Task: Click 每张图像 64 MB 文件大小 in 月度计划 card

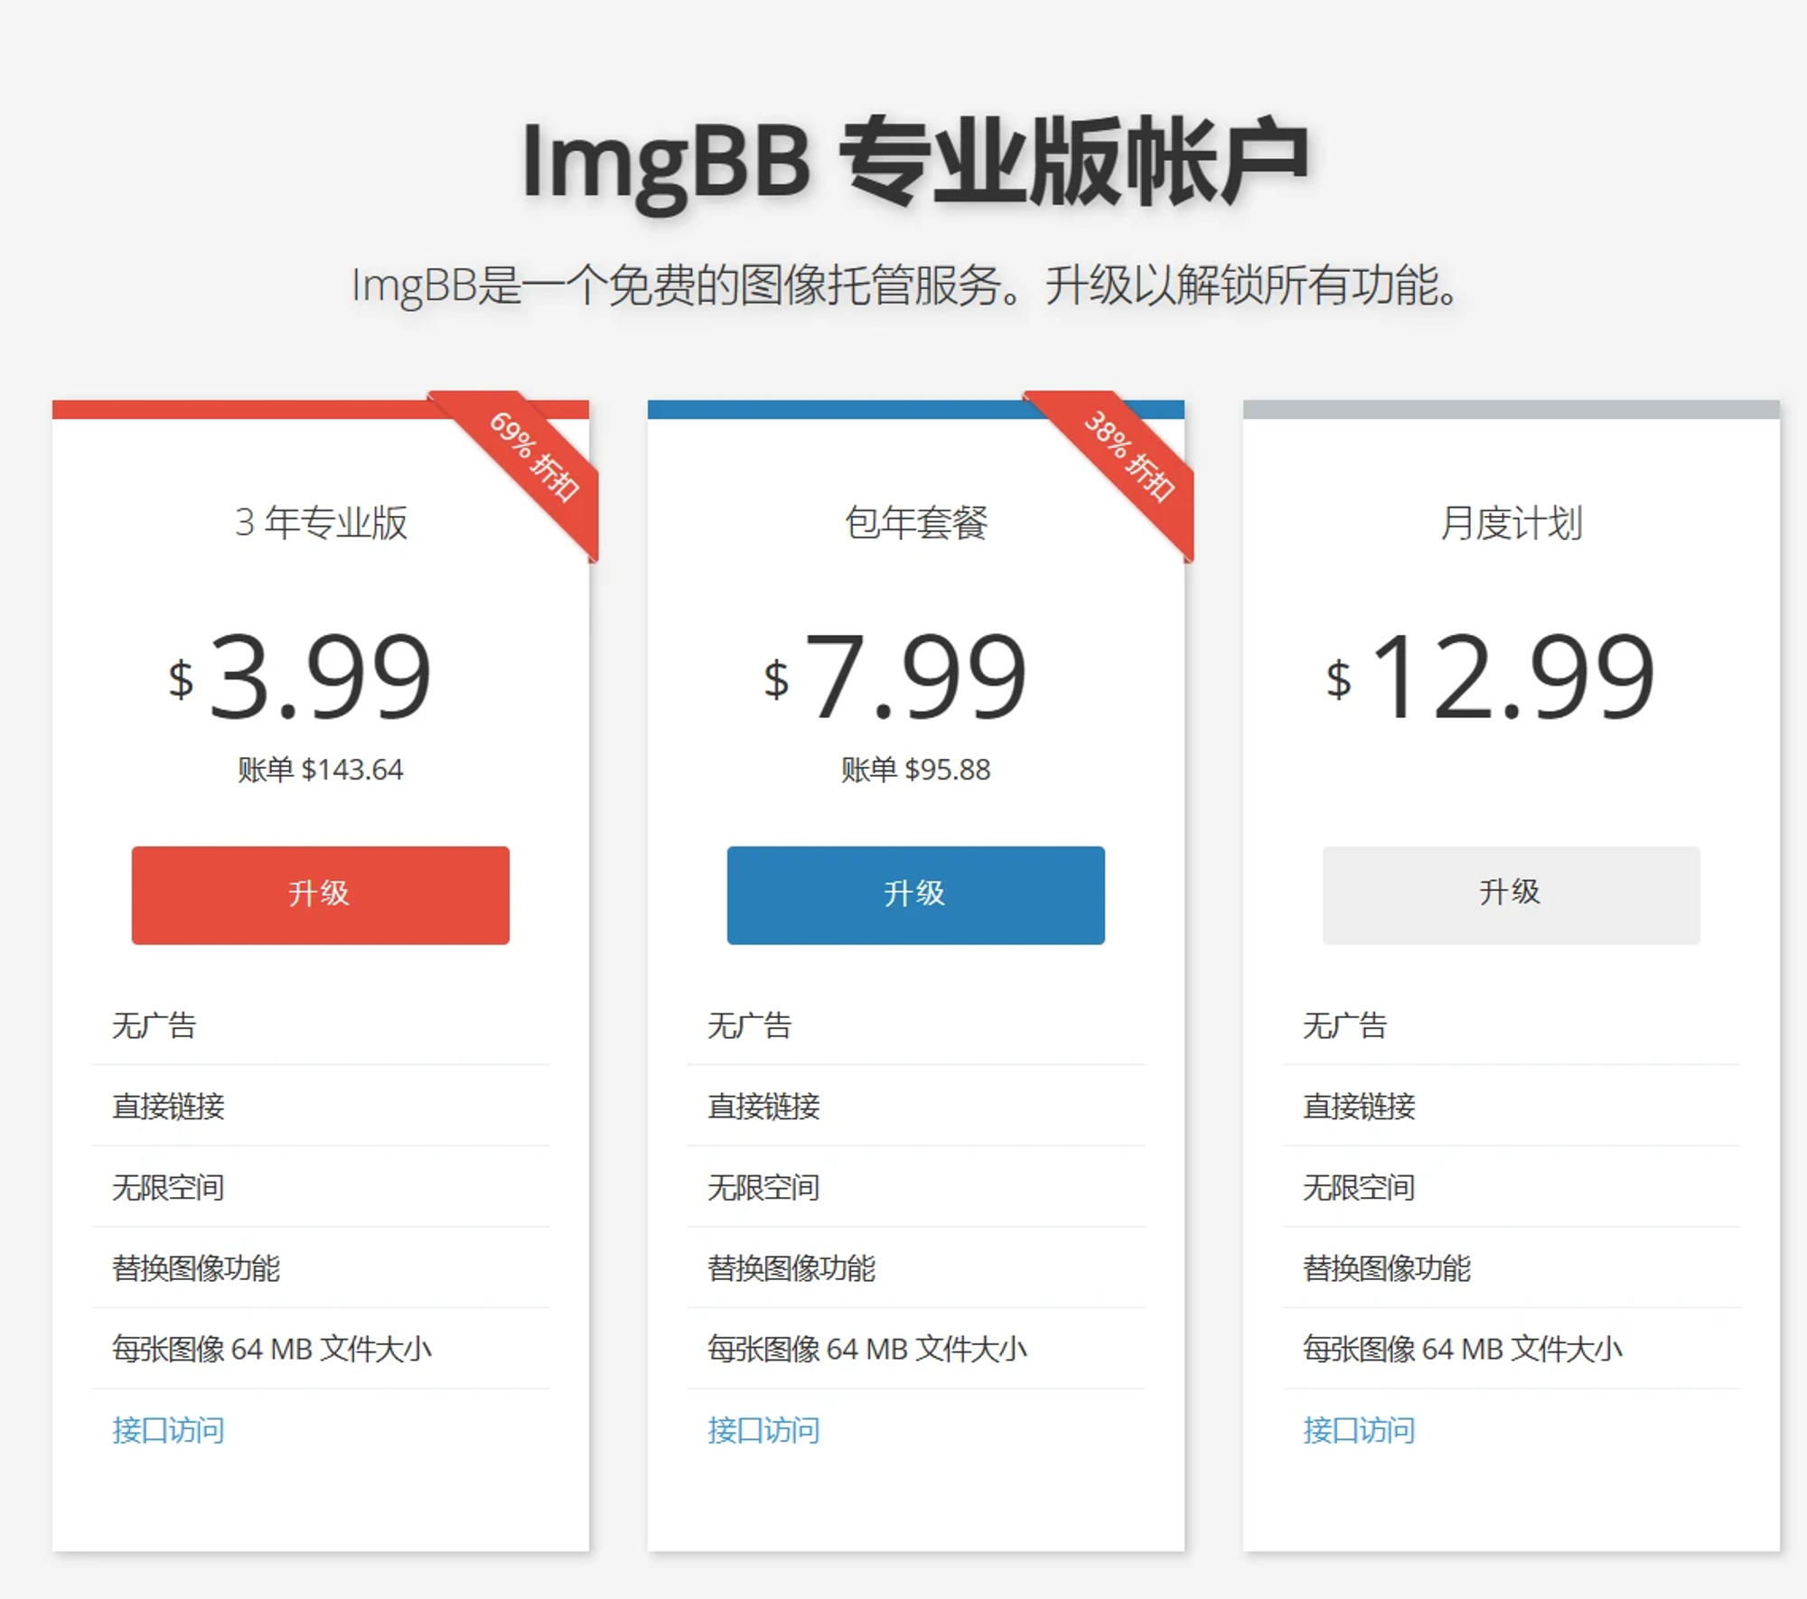Action: click(1463, 1349)
